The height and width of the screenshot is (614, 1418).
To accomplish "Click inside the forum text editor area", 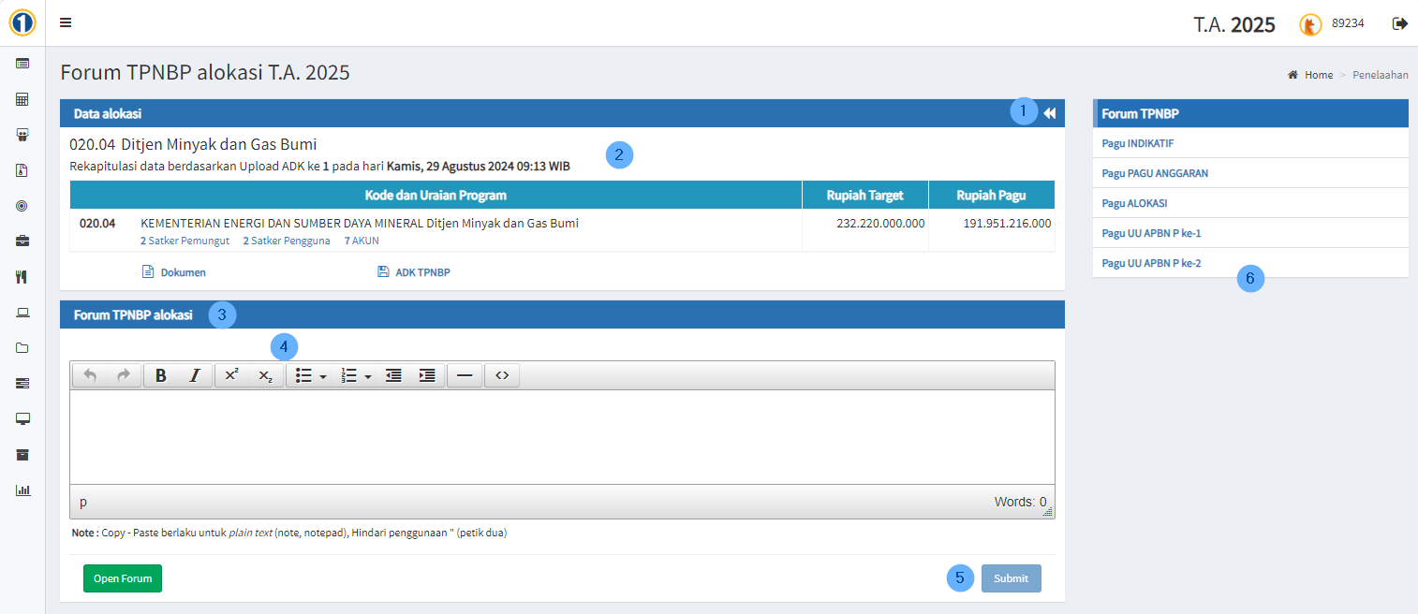I will [x=562, y=436].
